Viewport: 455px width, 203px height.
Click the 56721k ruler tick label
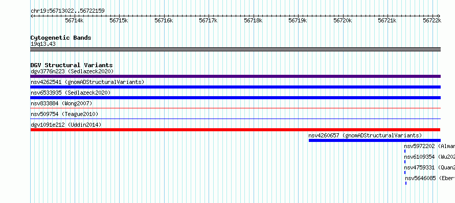[x=387, y=20]
